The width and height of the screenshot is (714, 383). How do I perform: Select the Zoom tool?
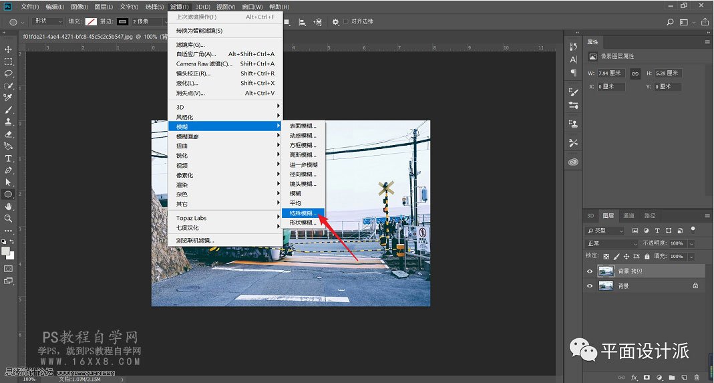[x=8, y=219]
